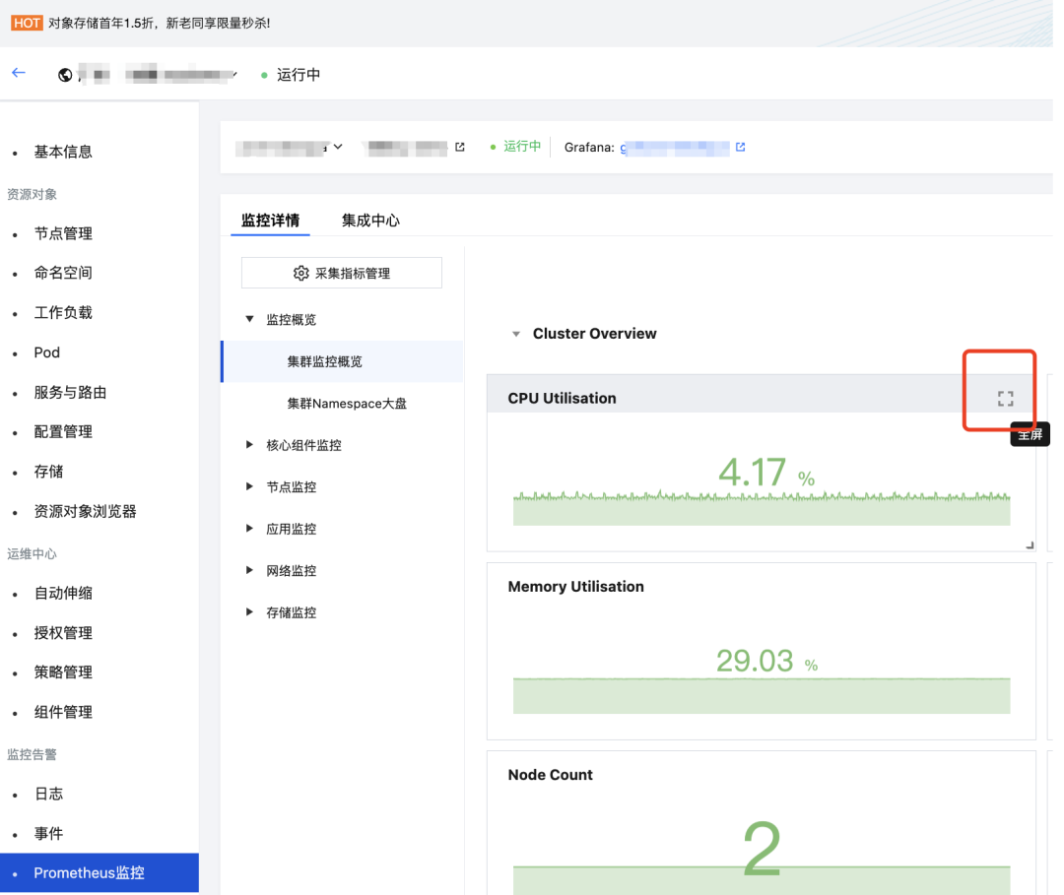Click the Memory Utilisation panel title
The image size is (1064, 895).
576,587
